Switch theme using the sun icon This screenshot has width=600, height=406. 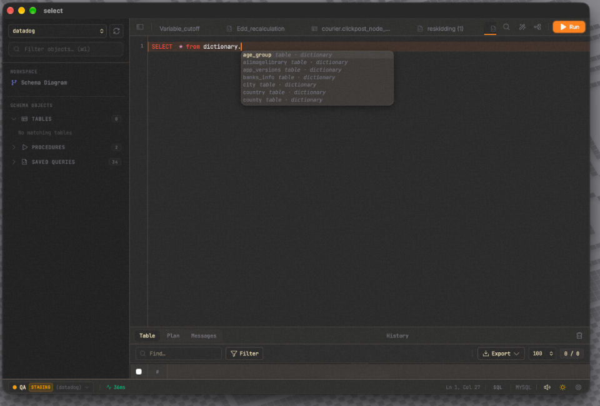[562, 387]
